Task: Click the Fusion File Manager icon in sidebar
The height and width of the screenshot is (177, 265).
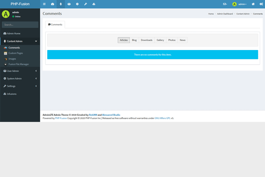Action: (6, 64)
